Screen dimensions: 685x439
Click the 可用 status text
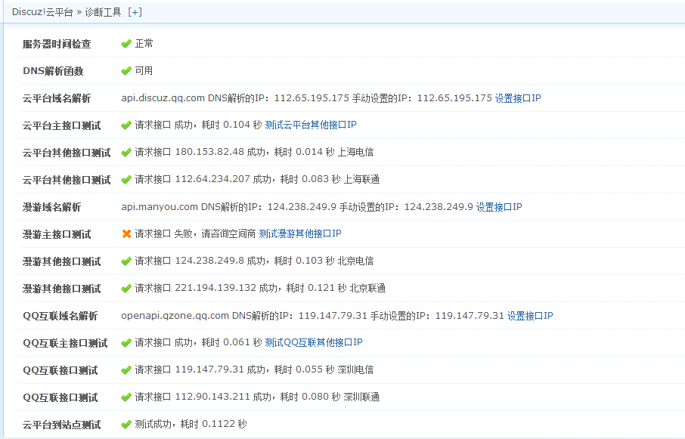[144, 71]
